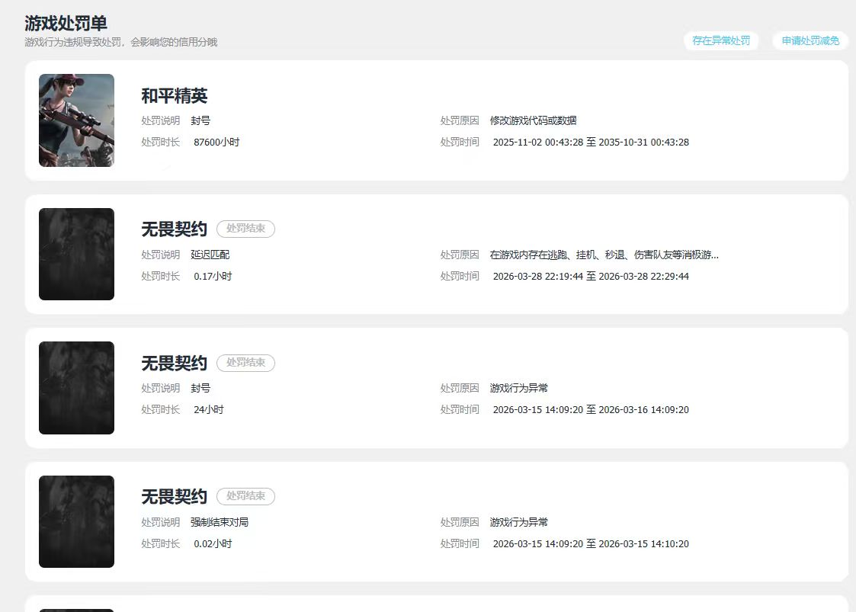Screen dimensions: 856x612
Task: Click 处罚结束 badge on the 强制结束对局 card
Action: (245, 495)
